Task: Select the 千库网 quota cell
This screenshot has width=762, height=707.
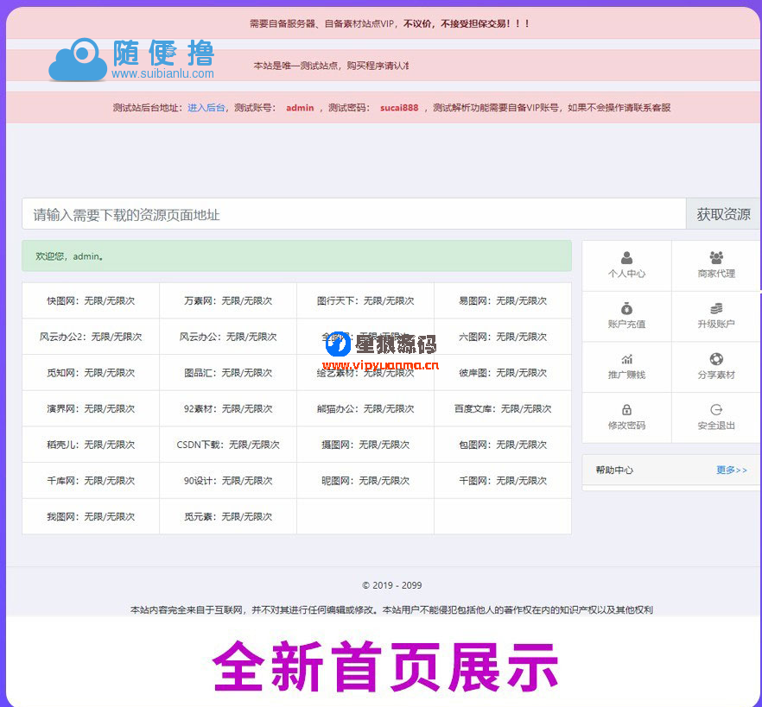Action: click(91, 480)
